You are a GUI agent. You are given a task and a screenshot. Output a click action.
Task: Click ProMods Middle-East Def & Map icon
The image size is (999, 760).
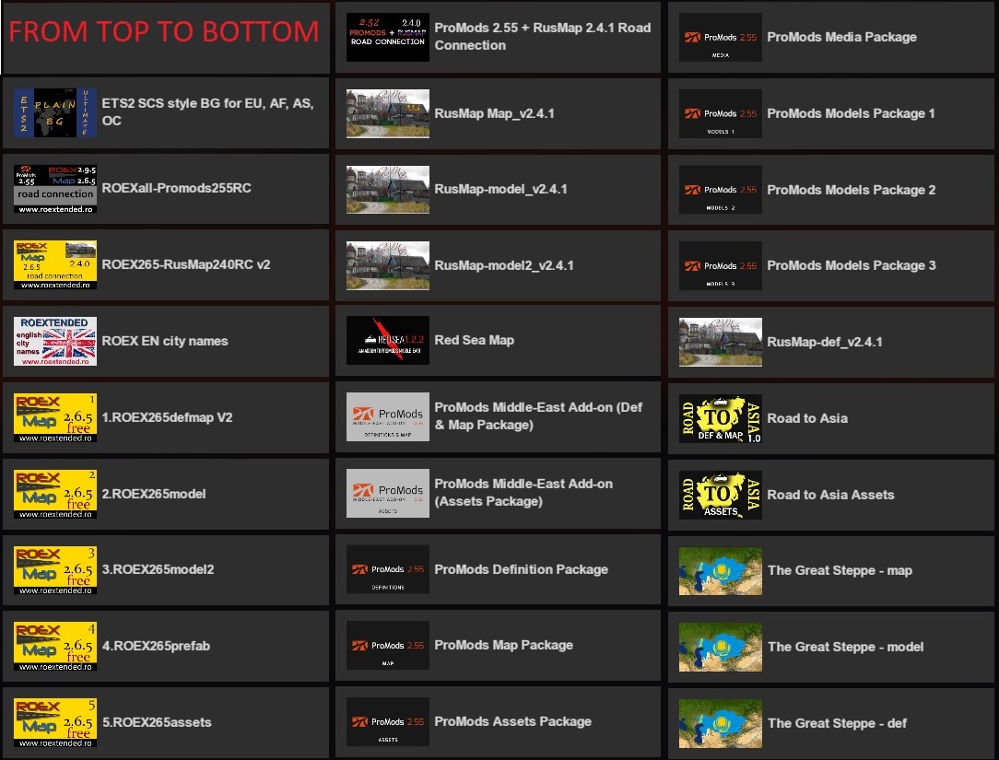coord(387,416)
